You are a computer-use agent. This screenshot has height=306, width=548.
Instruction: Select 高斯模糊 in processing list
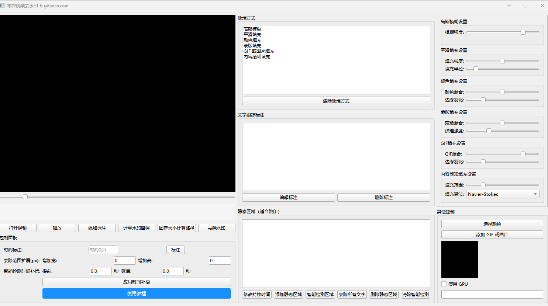point(252,29)
